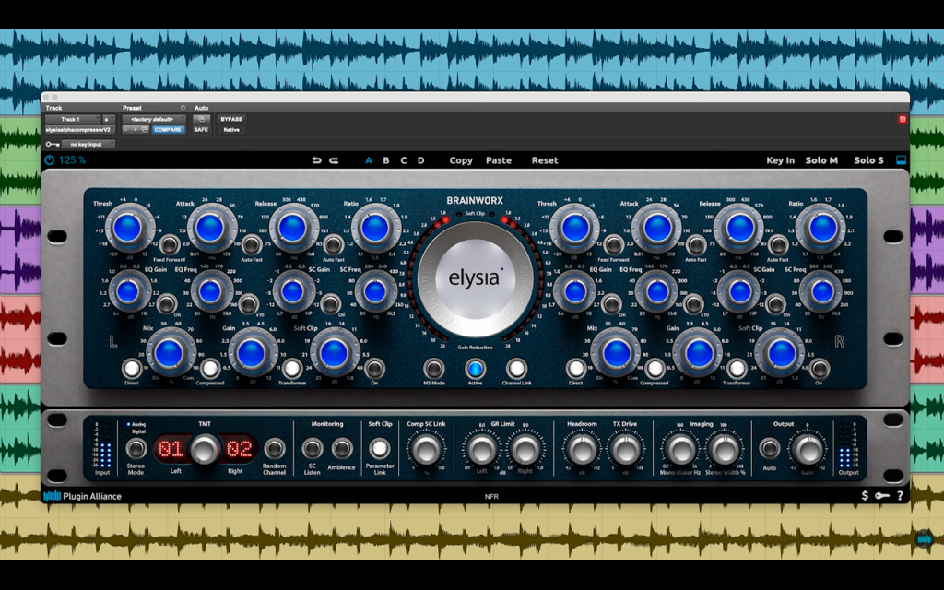The width and height of the screenshot is (944, 590).
Task: Open the preset librarian icon beside COMPARE
Action: pyautogui.click(x=145, y=129)
